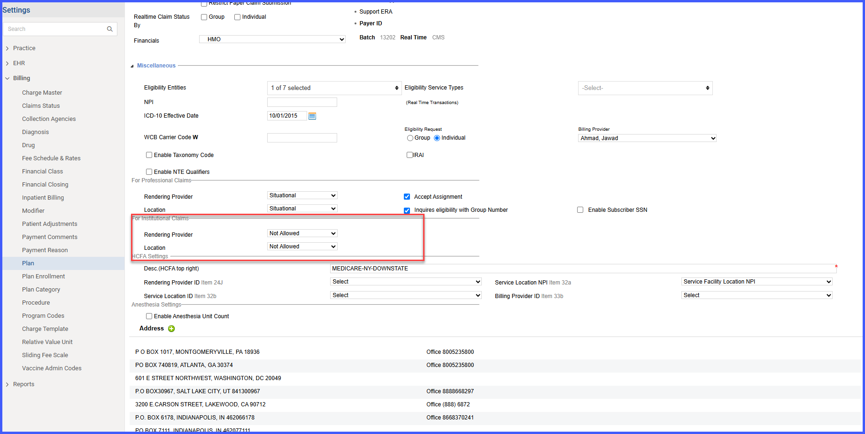Go to Sliding Fee Scale settings
This screenshot has width=865, height=434.
click(x=45, y=355)
